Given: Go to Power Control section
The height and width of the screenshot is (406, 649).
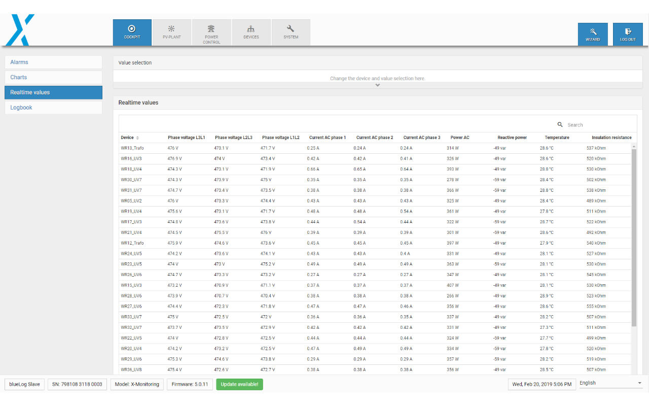Looking at the screenshot, I should (x=211, y=32).
